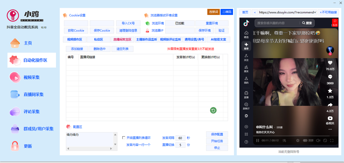This screenshot has width=344, height=163.
Task: Open the settings gear in the video player
Action: (x=298, y=140)
